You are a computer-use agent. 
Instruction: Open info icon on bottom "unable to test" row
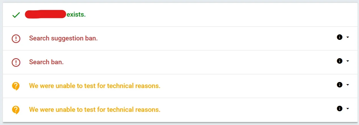click(x=340, y=109)
